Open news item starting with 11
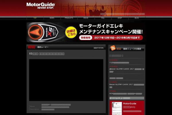Screen dimensions: 172x115 [x=119, y=63]
